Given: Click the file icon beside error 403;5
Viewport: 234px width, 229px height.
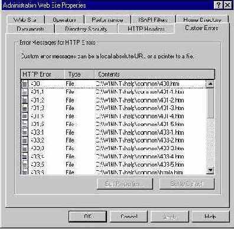Looking at the screenshot, I should (x=24, y=164).
